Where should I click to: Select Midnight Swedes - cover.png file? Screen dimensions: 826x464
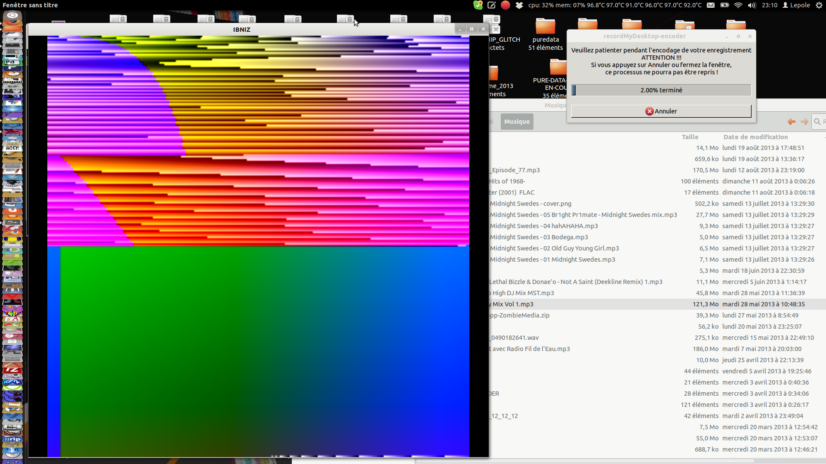[530, 204]
